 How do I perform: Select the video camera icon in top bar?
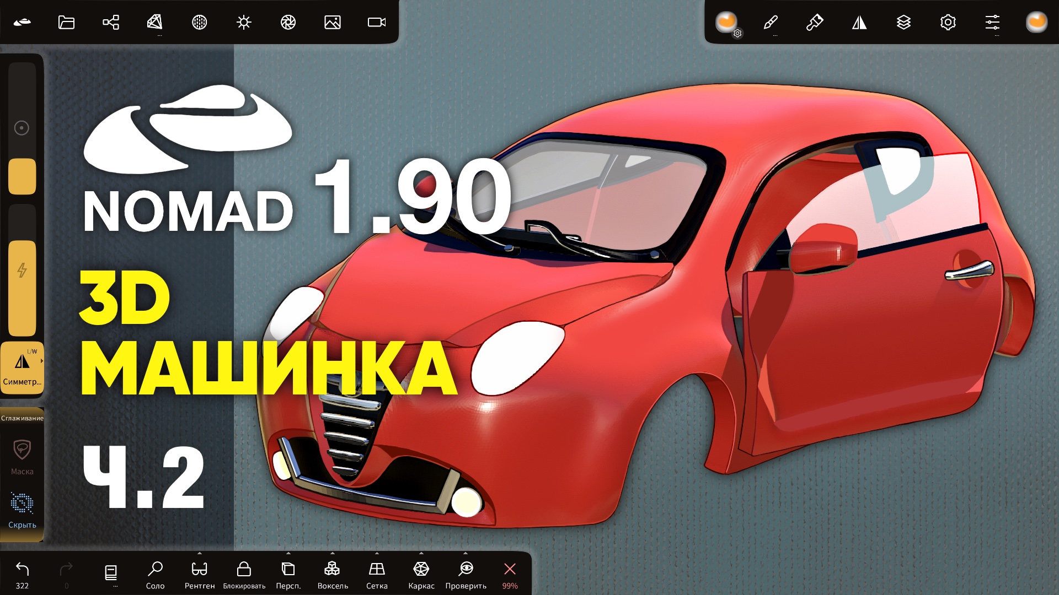(377, 22)
